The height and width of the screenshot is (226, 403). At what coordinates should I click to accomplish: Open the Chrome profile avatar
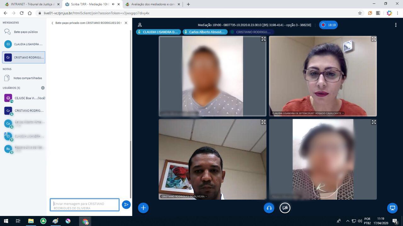click(x=389, y=13)
